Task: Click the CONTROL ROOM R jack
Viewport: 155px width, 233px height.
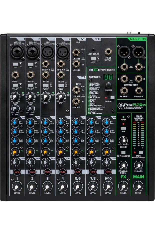Action: coord(139,79)
